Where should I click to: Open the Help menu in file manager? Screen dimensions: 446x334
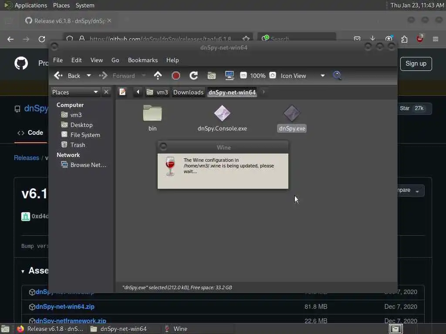(x=172, y=60)
